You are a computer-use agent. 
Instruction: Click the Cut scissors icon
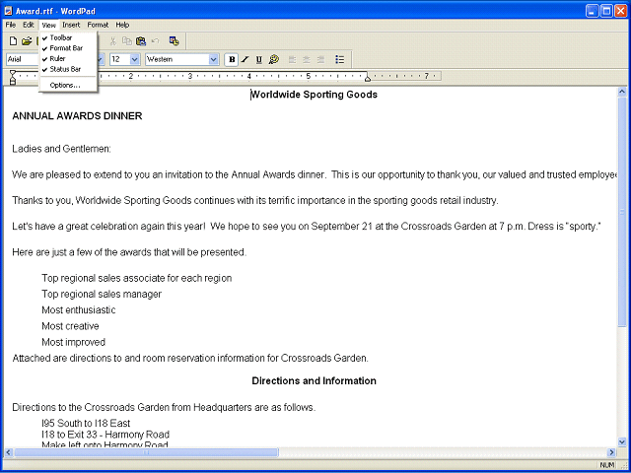coord(113,41)
